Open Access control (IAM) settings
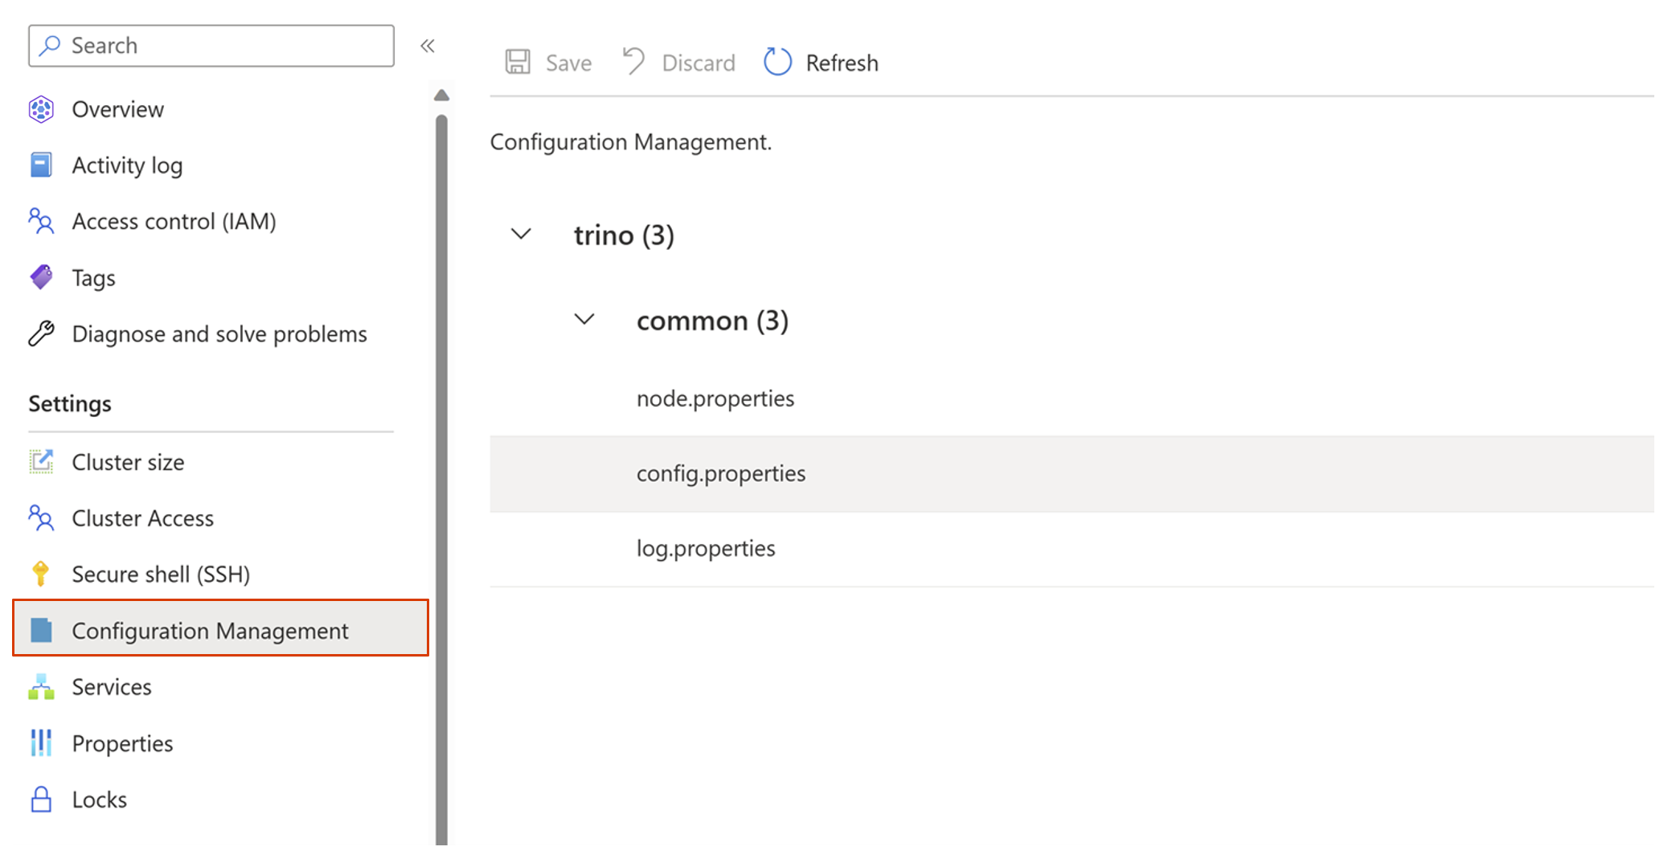The width and height of the screenshot is (1676, 863). (x=174, y=221)
